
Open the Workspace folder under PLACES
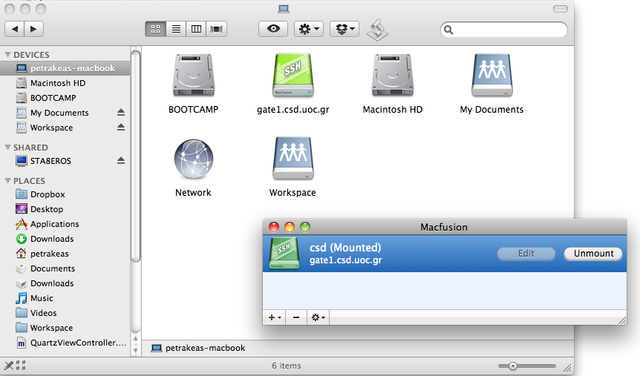[65, 328]
